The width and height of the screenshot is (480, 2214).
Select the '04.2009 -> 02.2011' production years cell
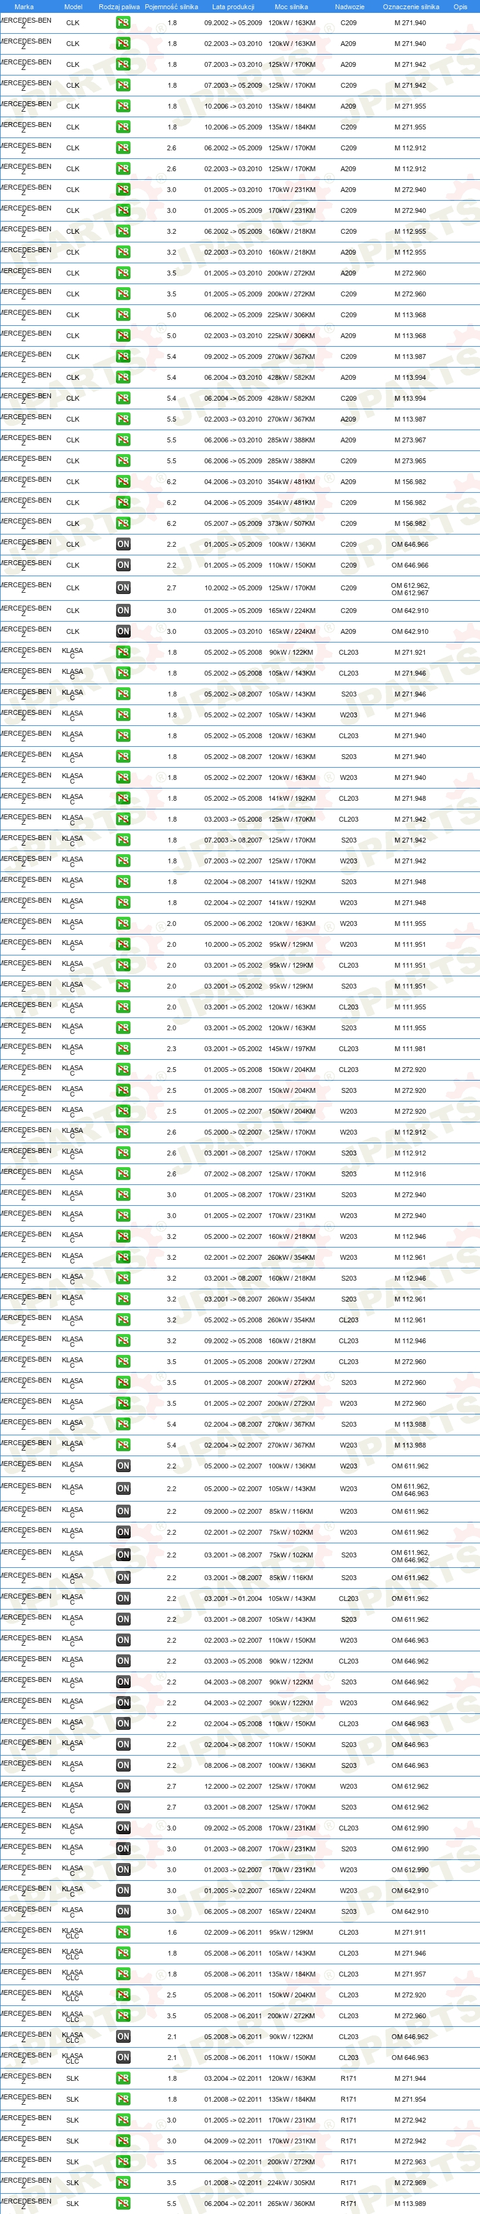coord(233,2141)
